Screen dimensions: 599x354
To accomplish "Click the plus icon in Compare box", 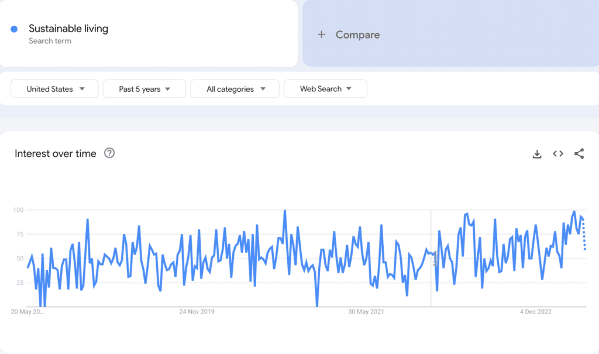I will [321, 35].
